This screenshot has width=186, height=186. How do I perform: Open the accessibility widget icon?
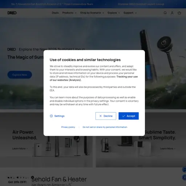184,177
